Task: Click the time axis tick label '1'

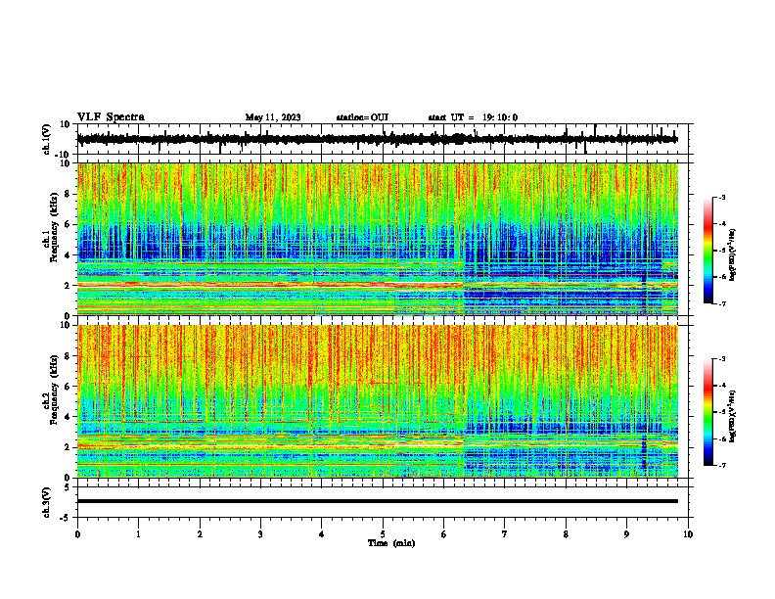Action: tap(138, 534)
